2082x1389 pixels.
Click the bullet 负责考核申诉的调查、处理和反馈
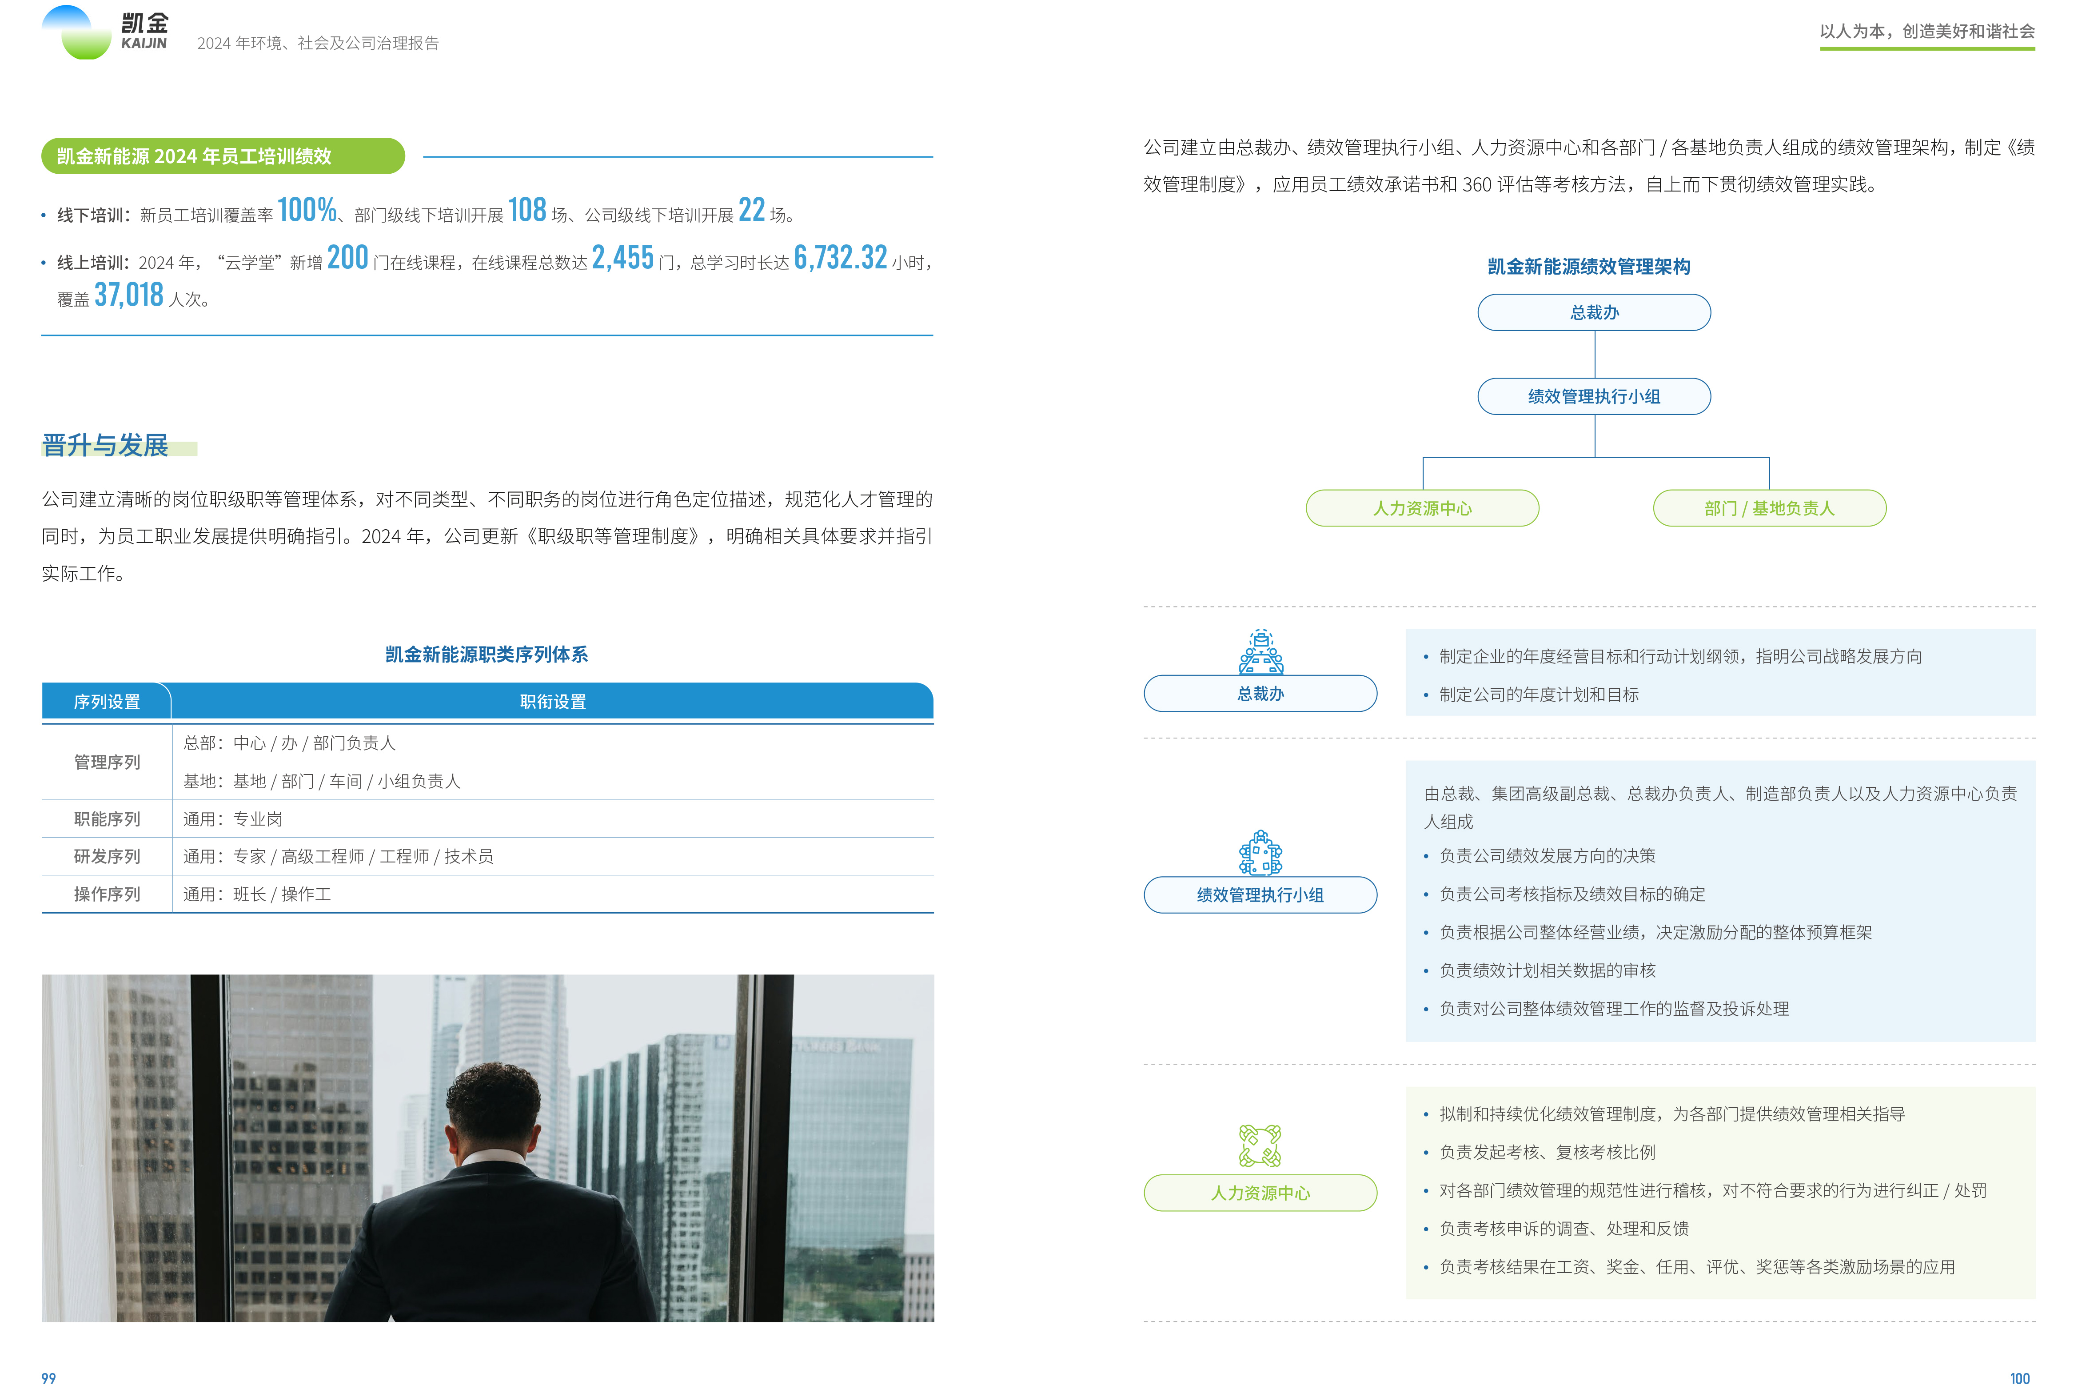[x=1564, y=1228]
